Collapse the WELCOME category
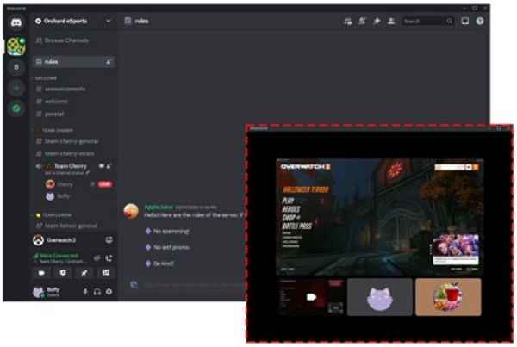Image resolution: width=517 pixels, height=347 pixels. (45, 78)
